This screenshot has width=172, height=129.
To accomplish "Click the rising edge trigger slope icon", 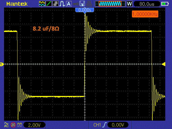I will click(104, 125).
